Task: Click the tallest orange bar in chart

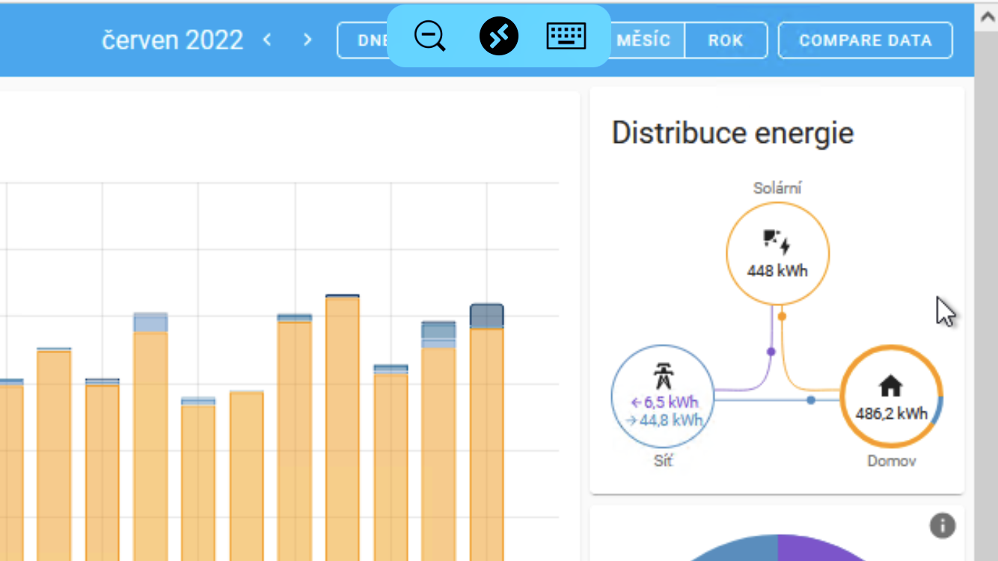Action: (x=343, y=426)
